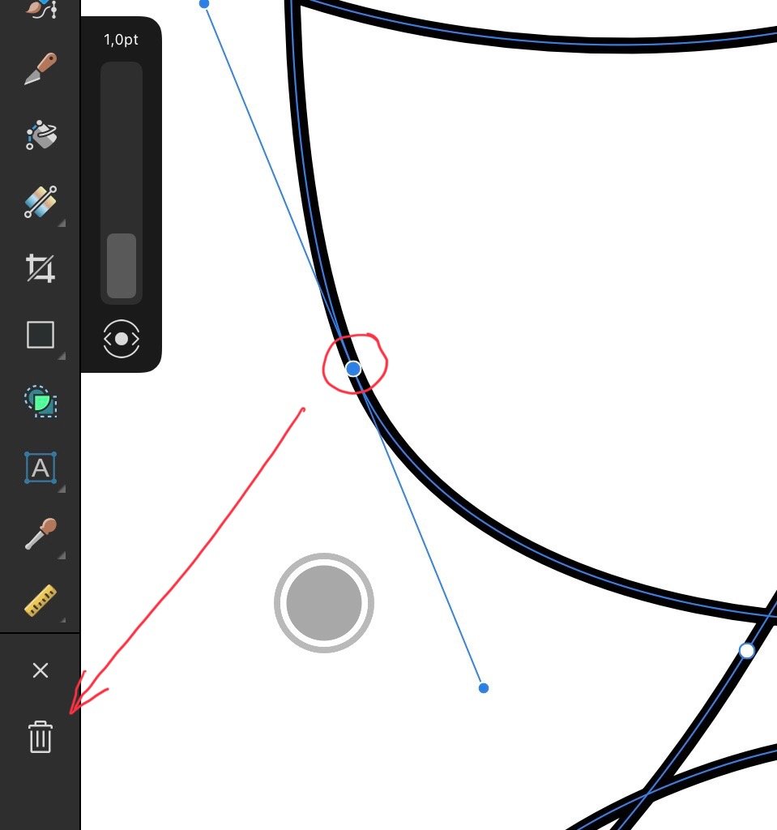Select the Vector Flood Fill bucket tool

41,135
